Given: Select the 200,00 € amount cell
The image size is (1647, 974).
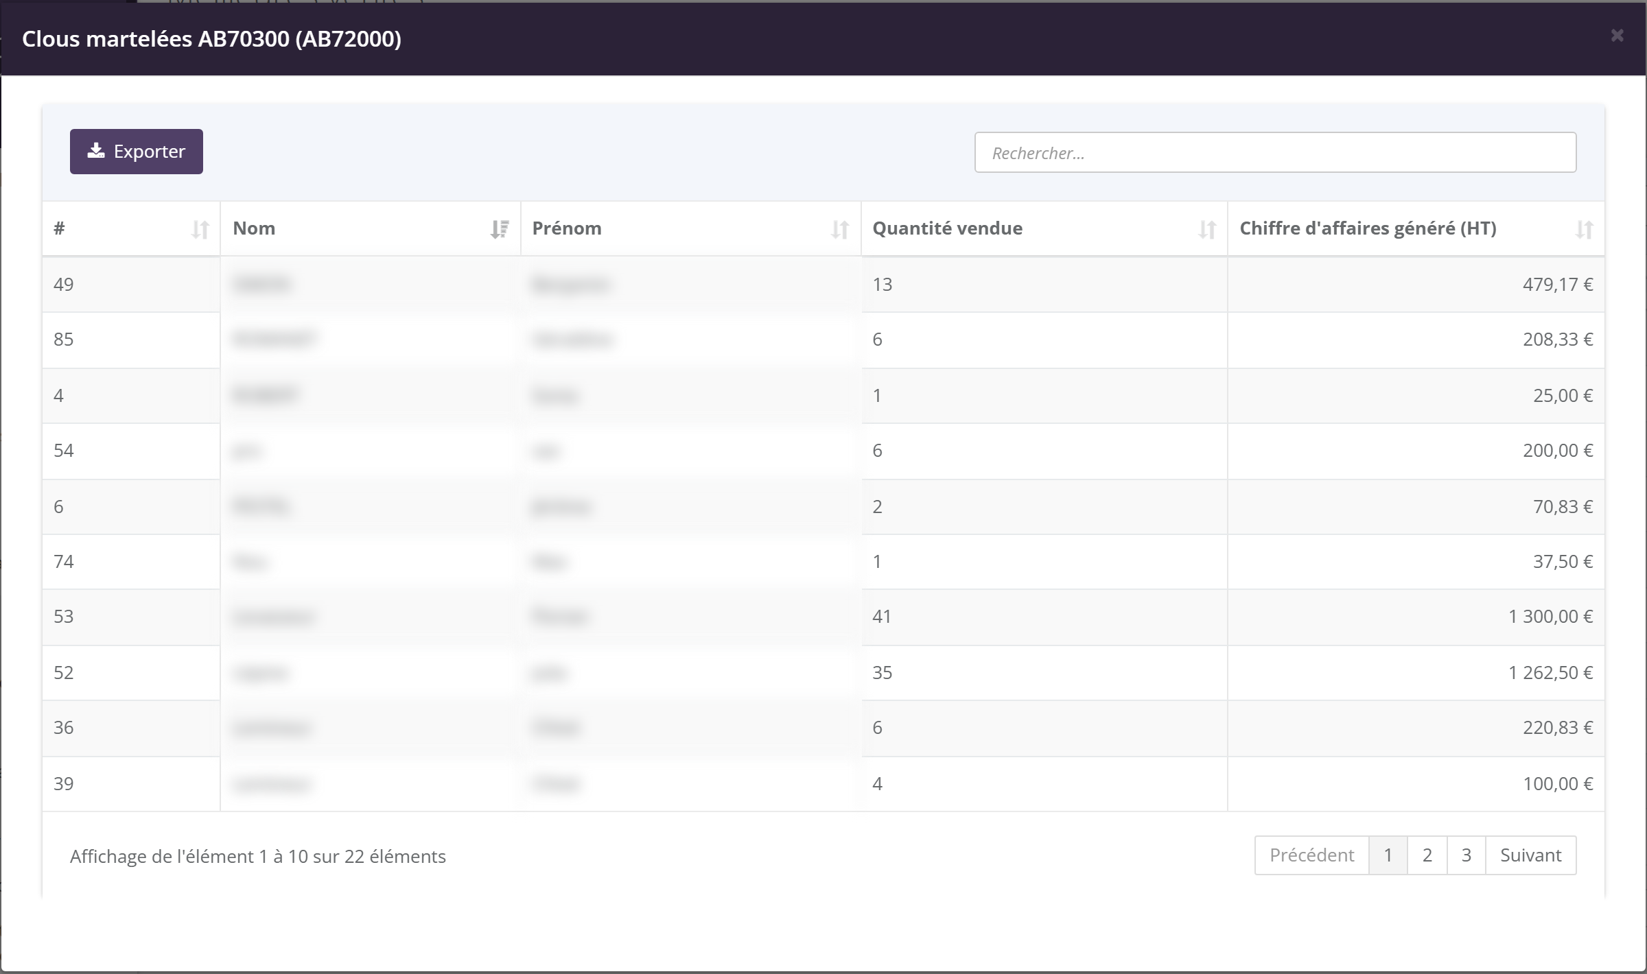Looking at the screenshot, I should [x=1416, y=451].
